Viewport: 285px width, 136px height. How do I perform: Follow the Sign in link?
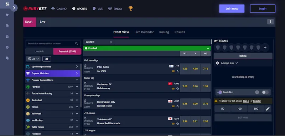tap(246, 101)
